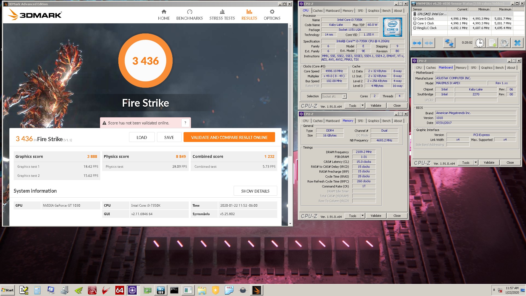
Task: Open the RESULTS section in 3DMark
Action: (x=249, y=15)
